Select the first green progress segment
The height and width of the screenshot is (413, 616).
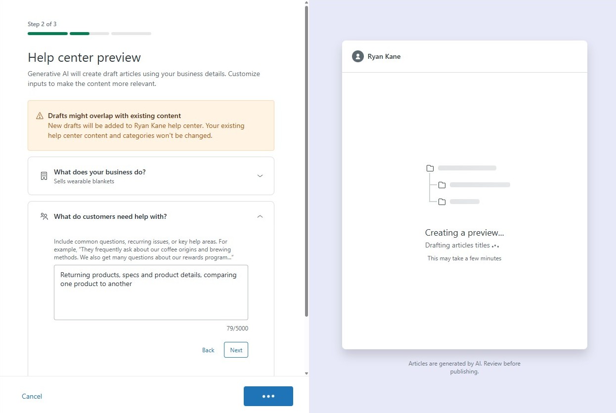(47, 33)
